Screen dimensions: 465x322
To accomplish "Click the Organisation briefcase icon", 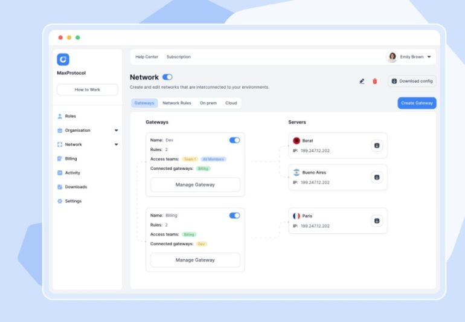I will (60, 130).
